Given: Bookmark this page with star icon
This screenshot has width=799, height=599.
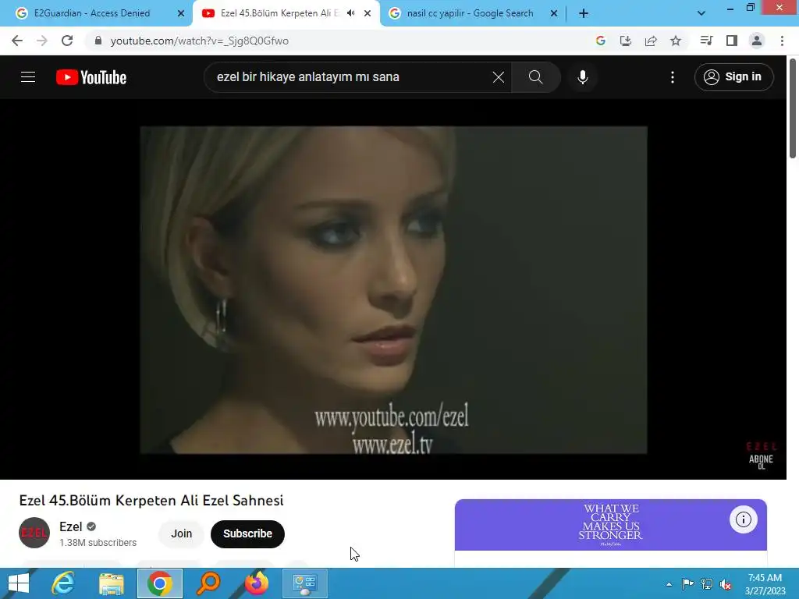Looking at the screenshot, I should pos(676,41).
